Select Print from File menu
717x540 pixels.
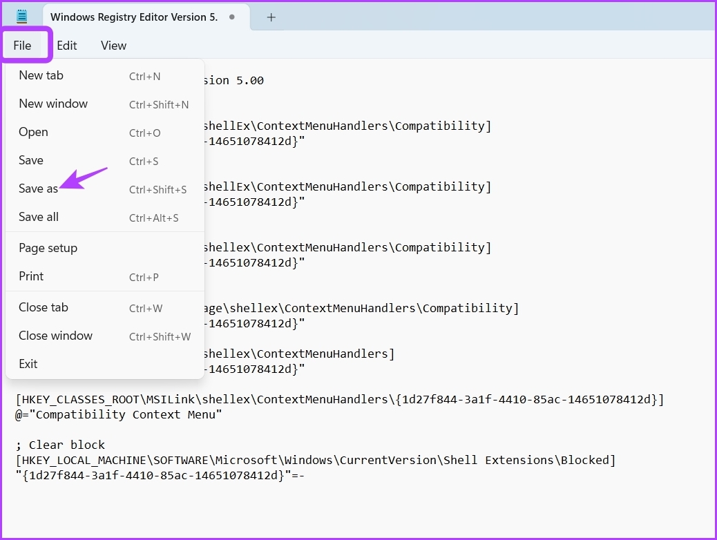[105, 277]
